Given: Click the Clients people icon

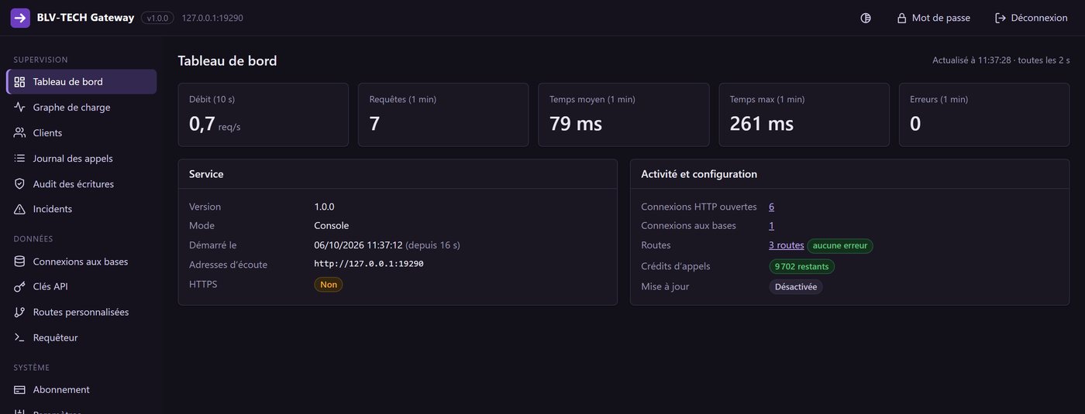Looking at the screenshot, I should point(19,133).
